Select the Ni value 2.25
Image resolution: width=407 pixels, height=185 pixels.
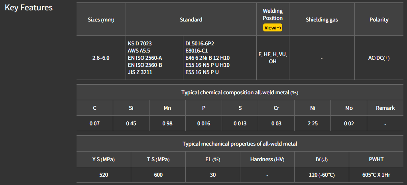[313, 123]
